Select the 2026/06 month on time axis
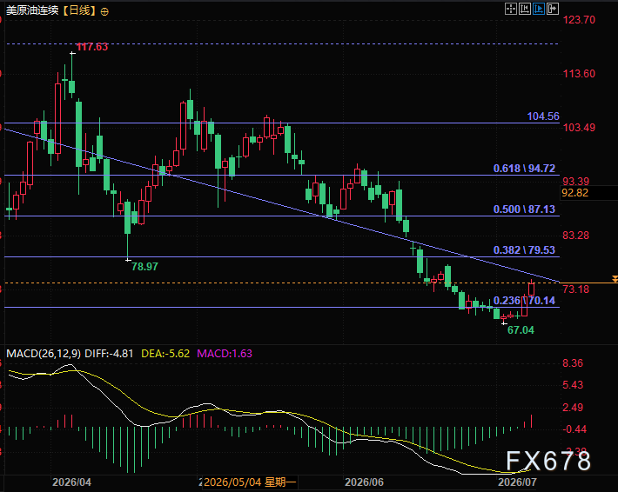618x492 pixels. tap(364, 482)
